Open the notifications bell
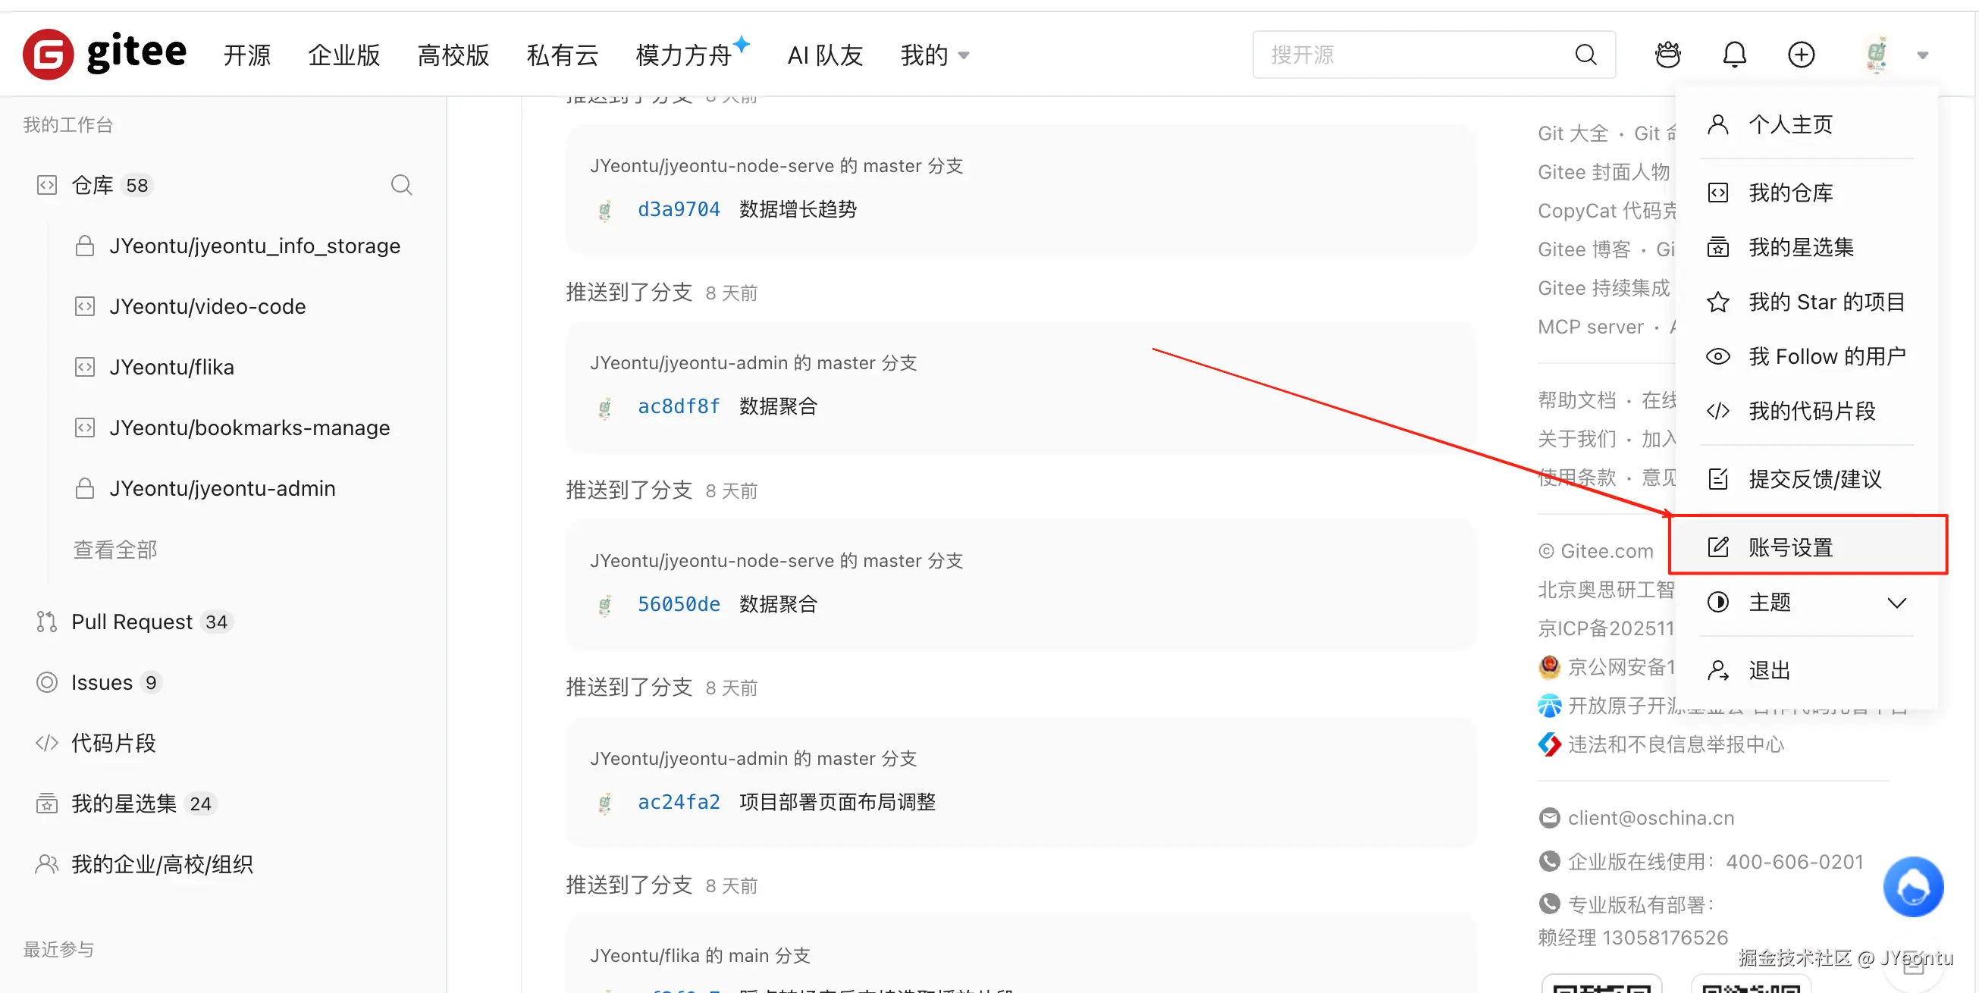The height and width of the screenshot is (993, 1979). 1734,55
